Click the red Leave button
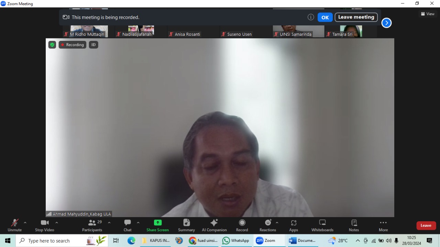The width and height of the screenshot is (440, 247). (426, 225)
